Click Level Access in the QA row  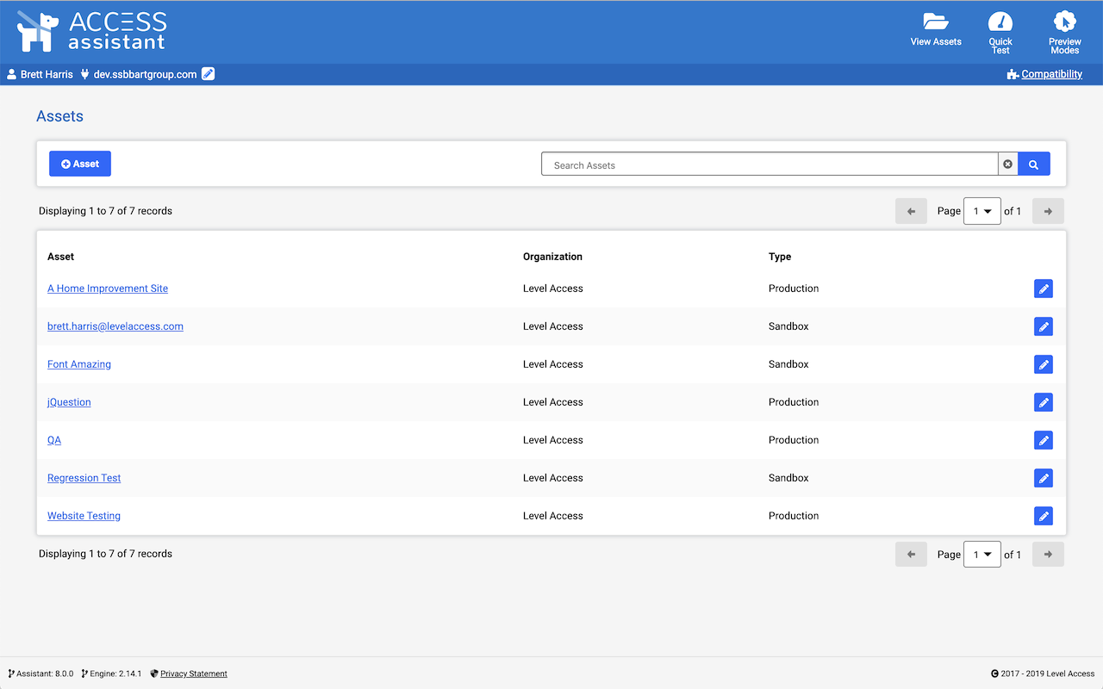(x=553, y=440)
